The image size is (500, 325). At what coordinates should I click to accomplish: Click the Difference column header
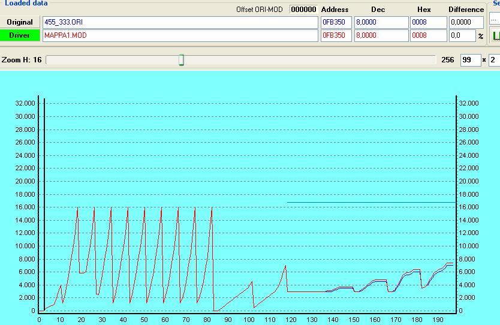[466, 10]
